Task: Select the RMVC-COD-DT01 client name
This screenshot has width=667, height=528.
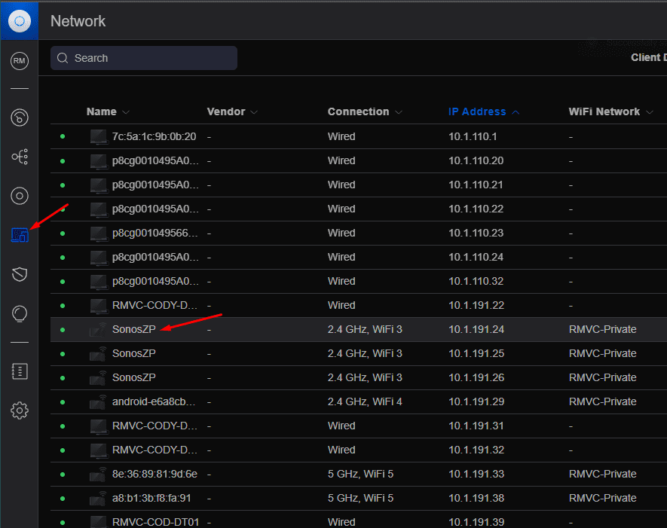Action: coord(155,522)
